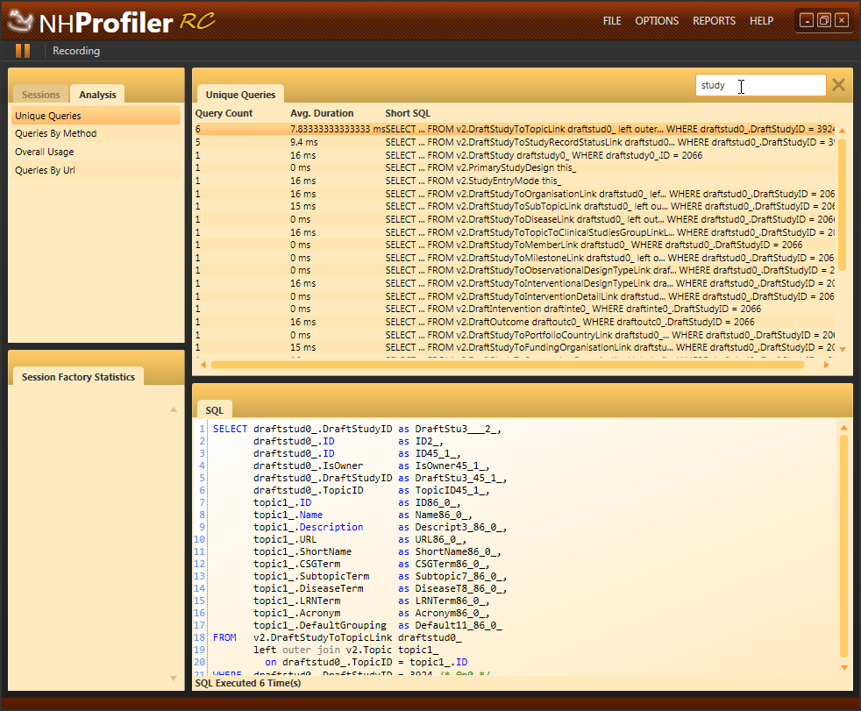Image resolution: width=861 pixels, height=711 pixels.
Task: Switch to the Sessions tab
Action: 41,95
